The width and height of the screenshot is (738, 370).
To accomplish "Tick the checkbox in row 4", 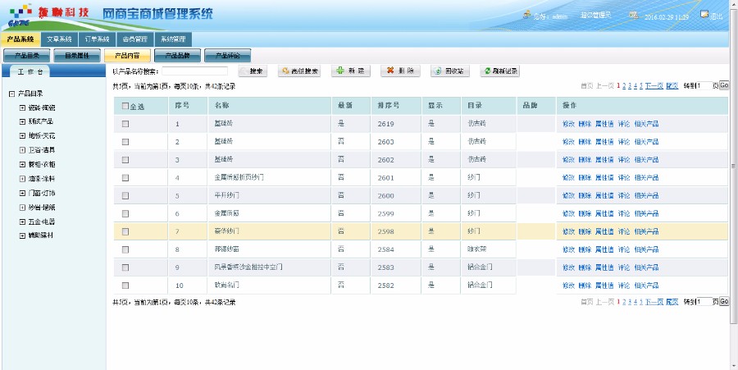I will (x=125, y=177).
